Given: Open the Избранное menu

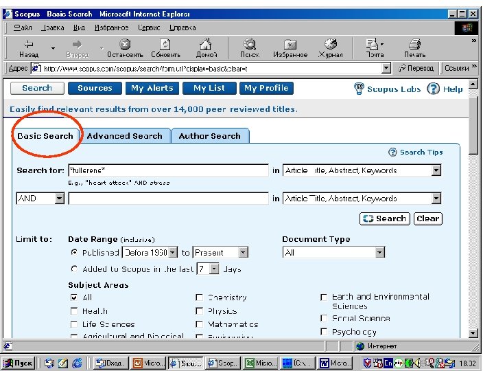Looking at the screenshot, I should [x=112, y=27].
